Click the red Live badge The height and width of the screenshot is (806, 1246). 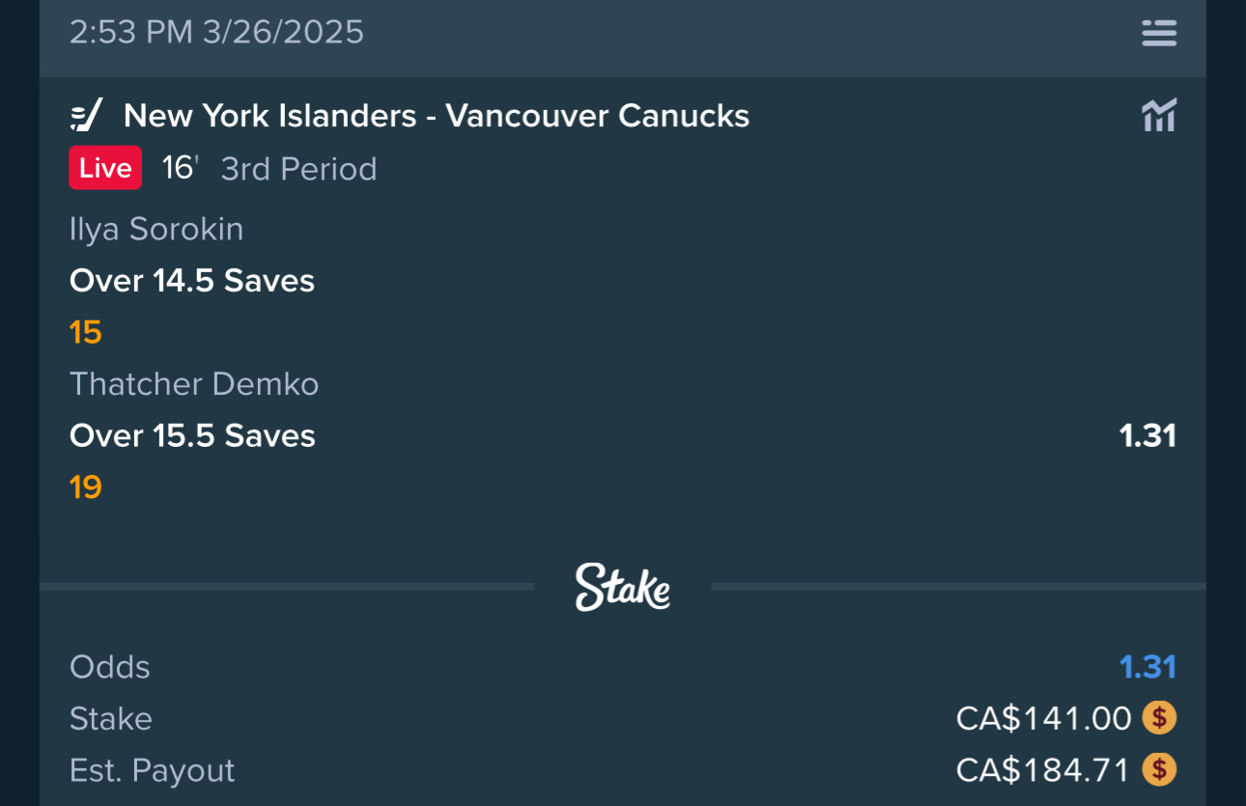(105, 168)
